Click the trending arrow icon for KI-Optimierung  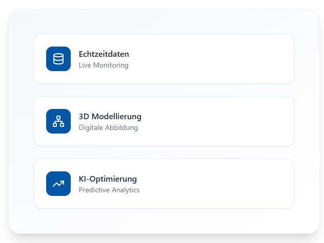click(58, 184)
